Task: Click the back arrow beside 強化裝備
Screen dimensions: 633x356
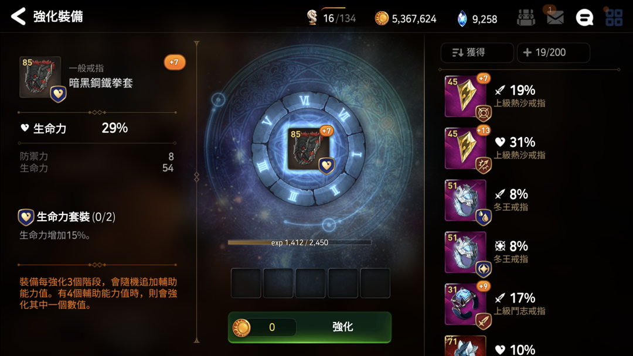Action: [x=18, y=16]
